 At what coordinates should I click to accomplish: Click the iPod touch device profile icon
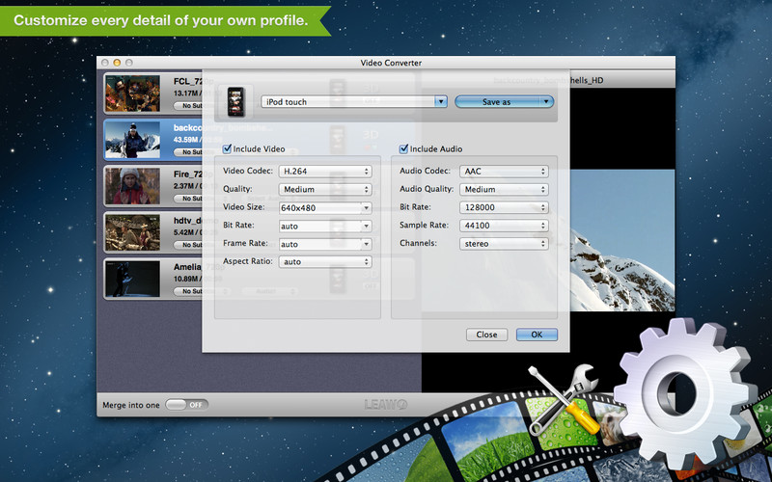click(235, 102)
